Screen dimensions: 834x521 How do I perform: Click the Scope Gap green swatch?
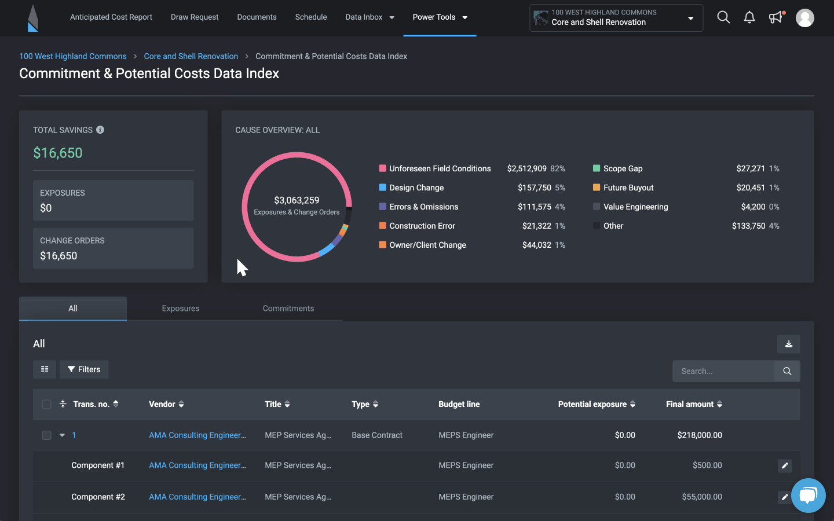click(597, 168)
